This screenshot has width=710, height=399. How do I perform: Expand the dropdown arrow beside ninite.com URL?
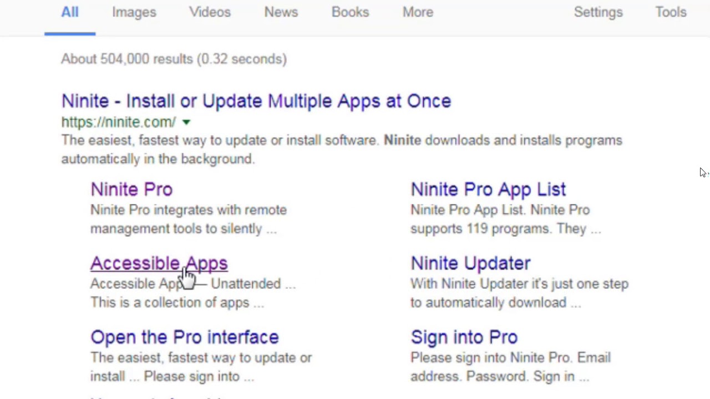point(186,122)
